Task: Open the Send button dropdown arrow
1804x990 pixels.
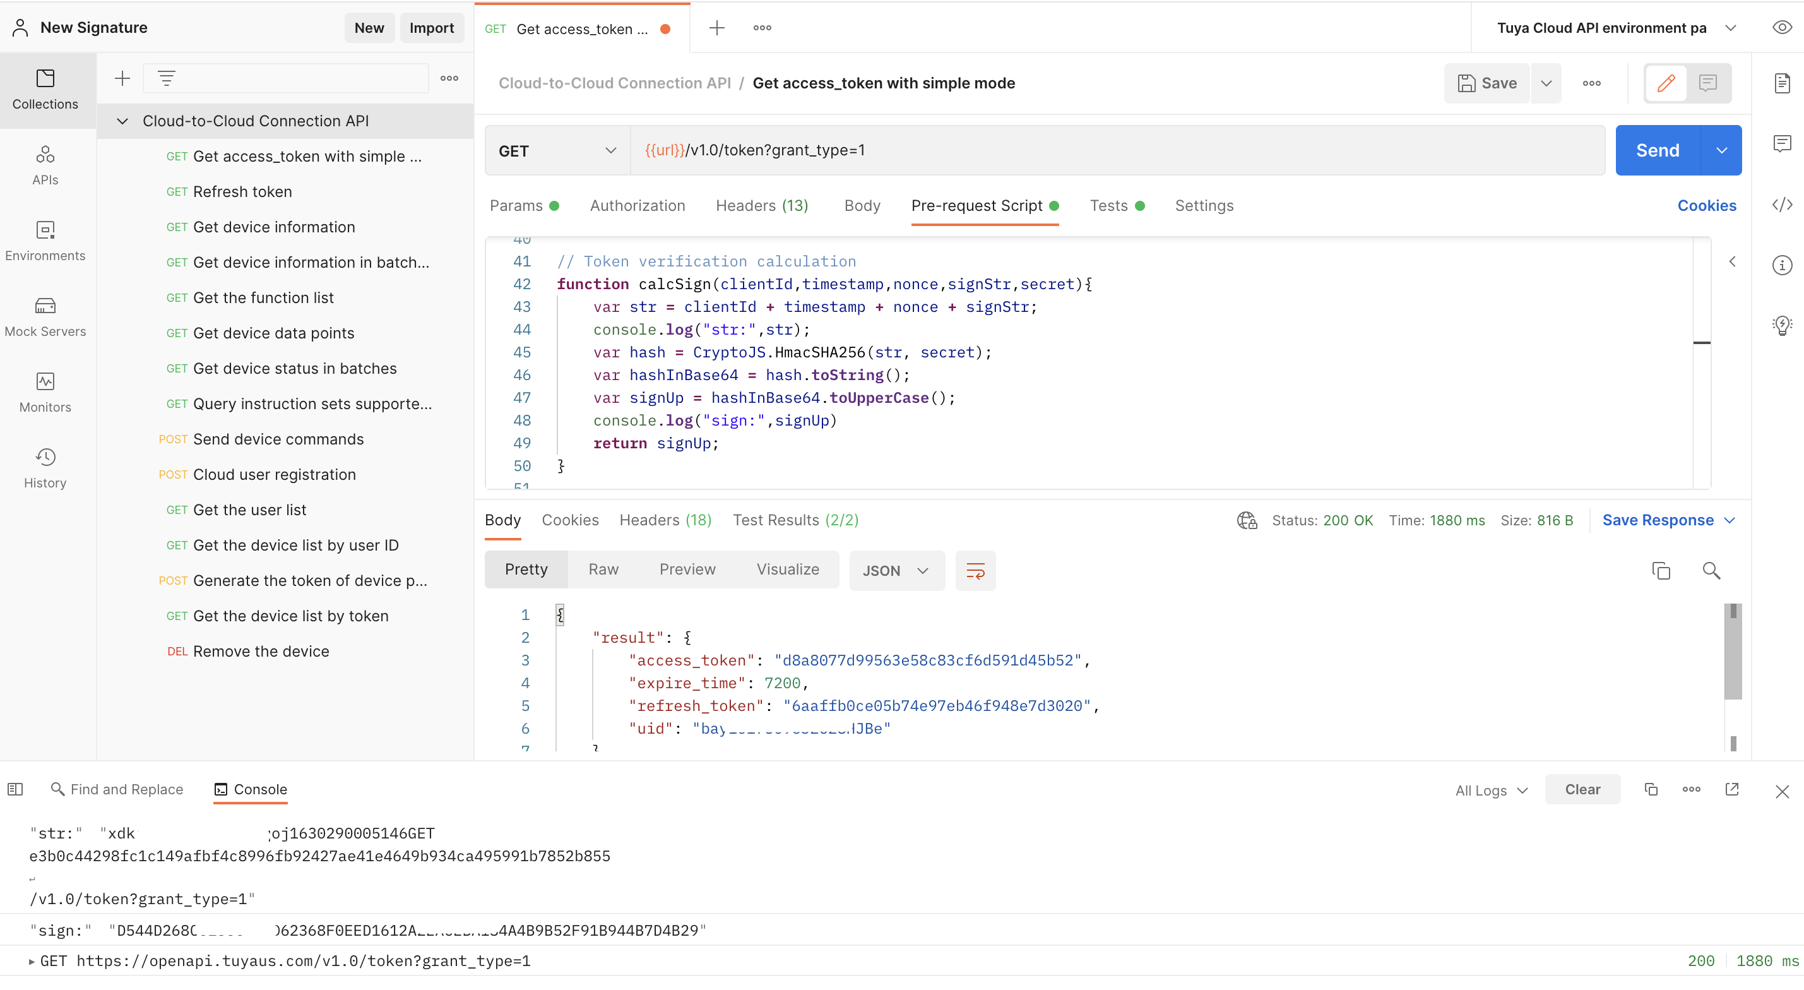Action: pyautogui.click(x=1721, y=151)
